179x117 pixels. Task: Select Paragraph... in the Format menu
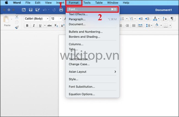pos(77,19)
